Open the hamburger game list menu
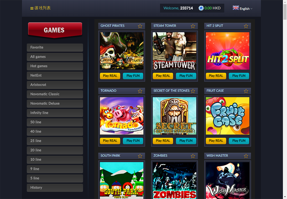Screen dimensions: 287x199 (x=32, y=8)
